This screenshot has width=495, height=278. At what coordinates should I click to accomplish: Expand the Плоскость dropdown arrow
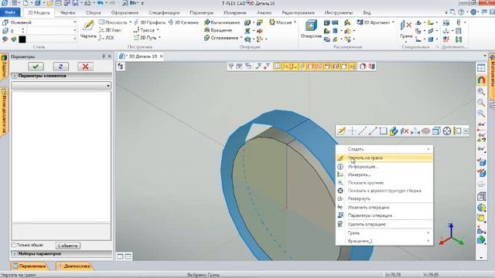tap(131, 22)
